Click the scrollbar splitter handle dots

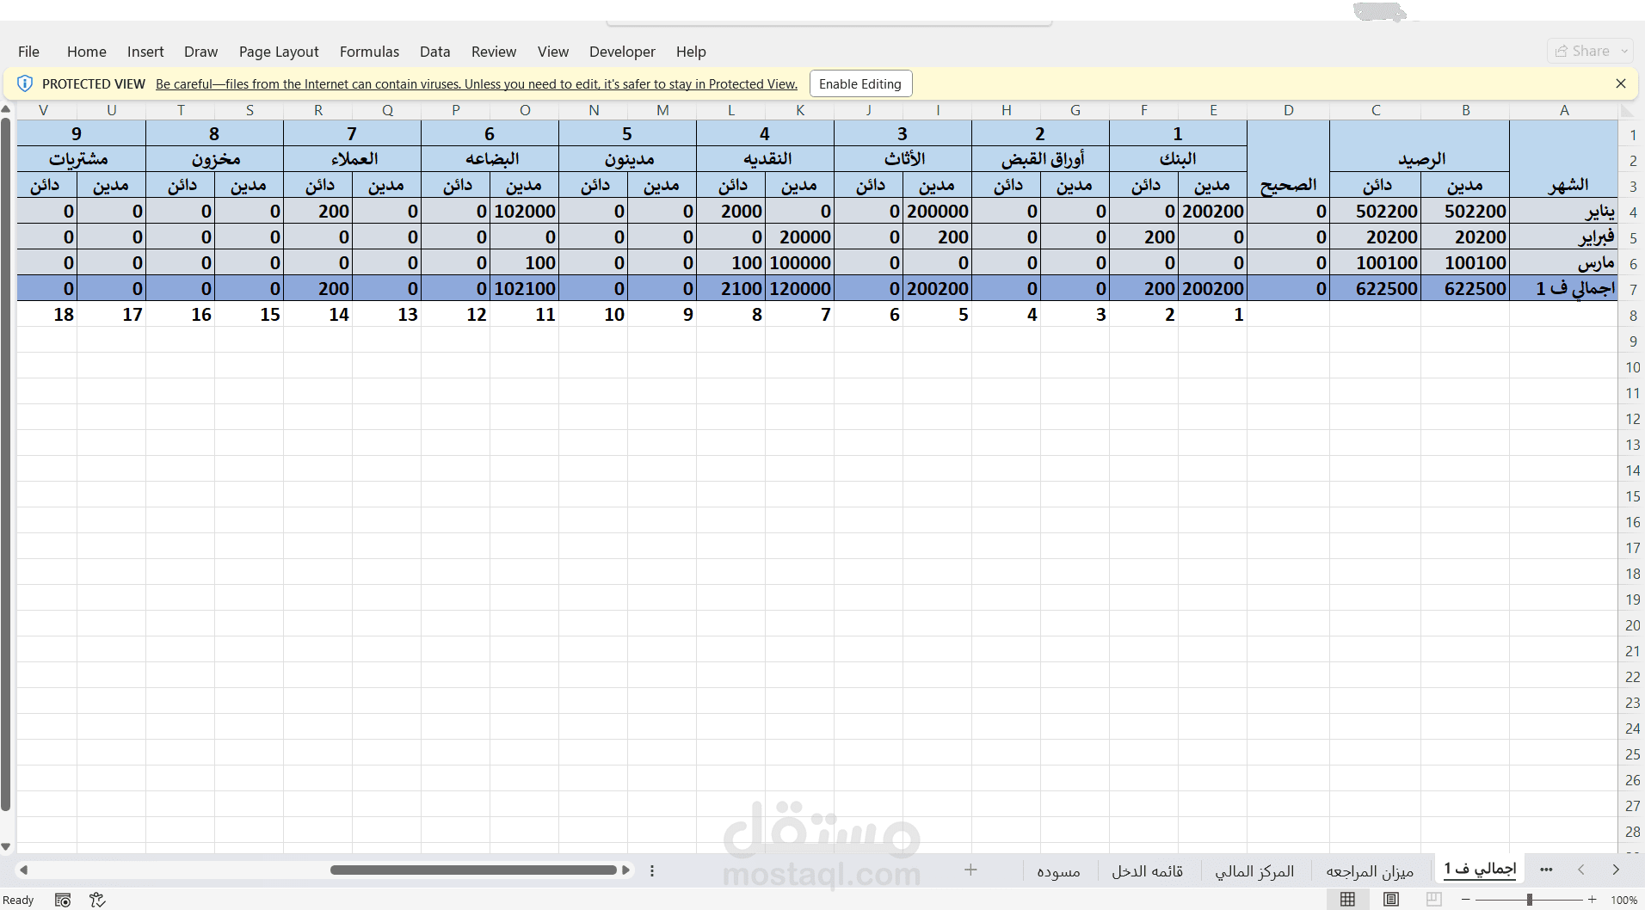tap(652, 870)
